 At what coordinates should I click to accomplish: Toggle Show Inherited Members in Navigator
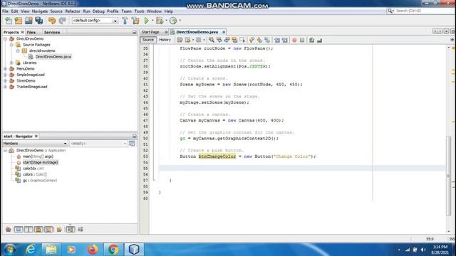point(8,230)
